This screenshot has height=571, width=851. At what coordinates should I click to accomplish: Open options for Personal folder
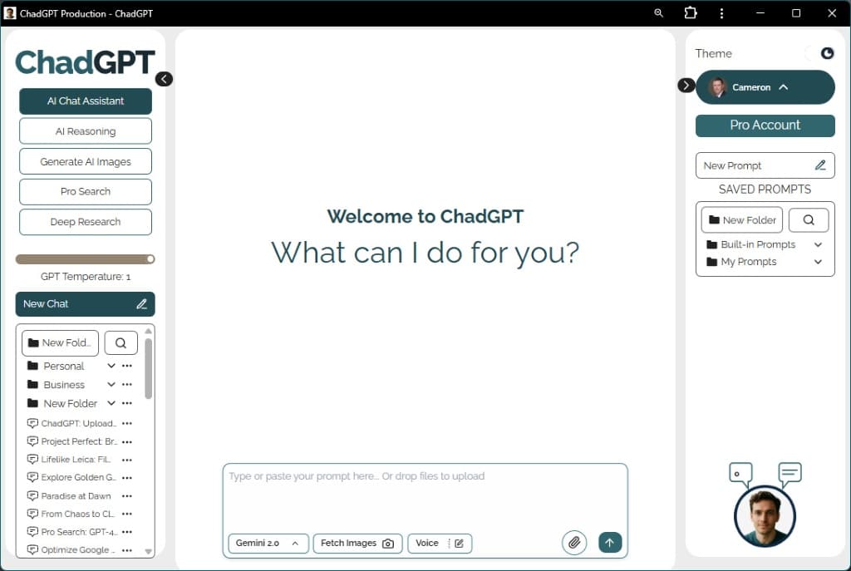[x=127, y=366]
